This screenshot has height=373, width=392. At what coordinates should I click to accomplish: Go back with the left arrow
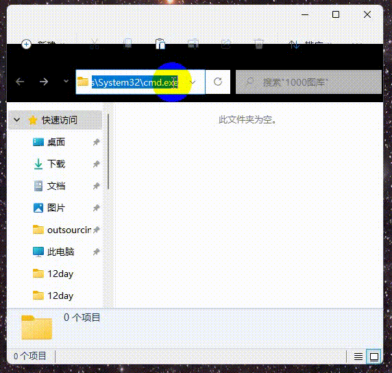pyautogui.click(x=20, y=82)
